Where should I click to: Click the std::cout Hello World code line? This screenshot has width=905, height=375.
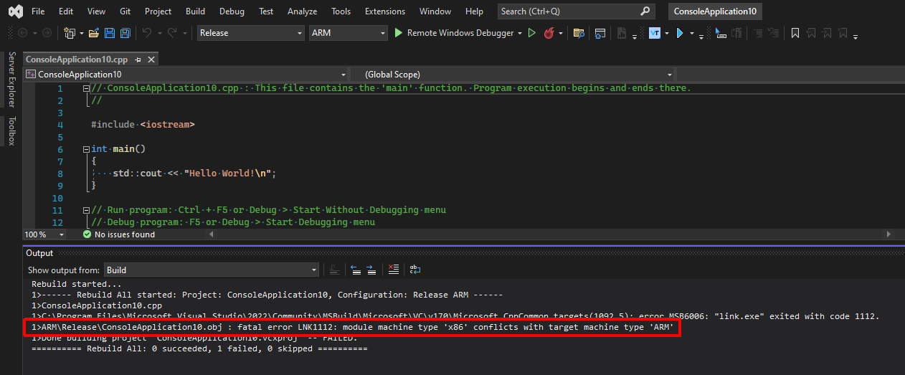pos(194,174)
